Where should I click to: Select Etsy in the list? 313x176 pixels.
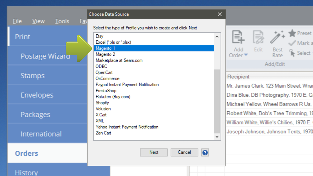[154, 36]
